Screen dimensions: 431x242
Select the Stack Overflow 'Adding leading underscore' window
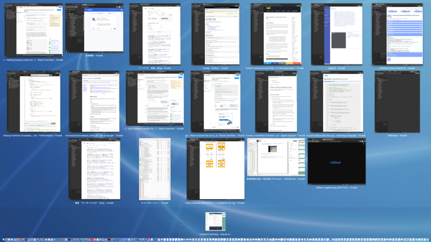tap(34, 30)
